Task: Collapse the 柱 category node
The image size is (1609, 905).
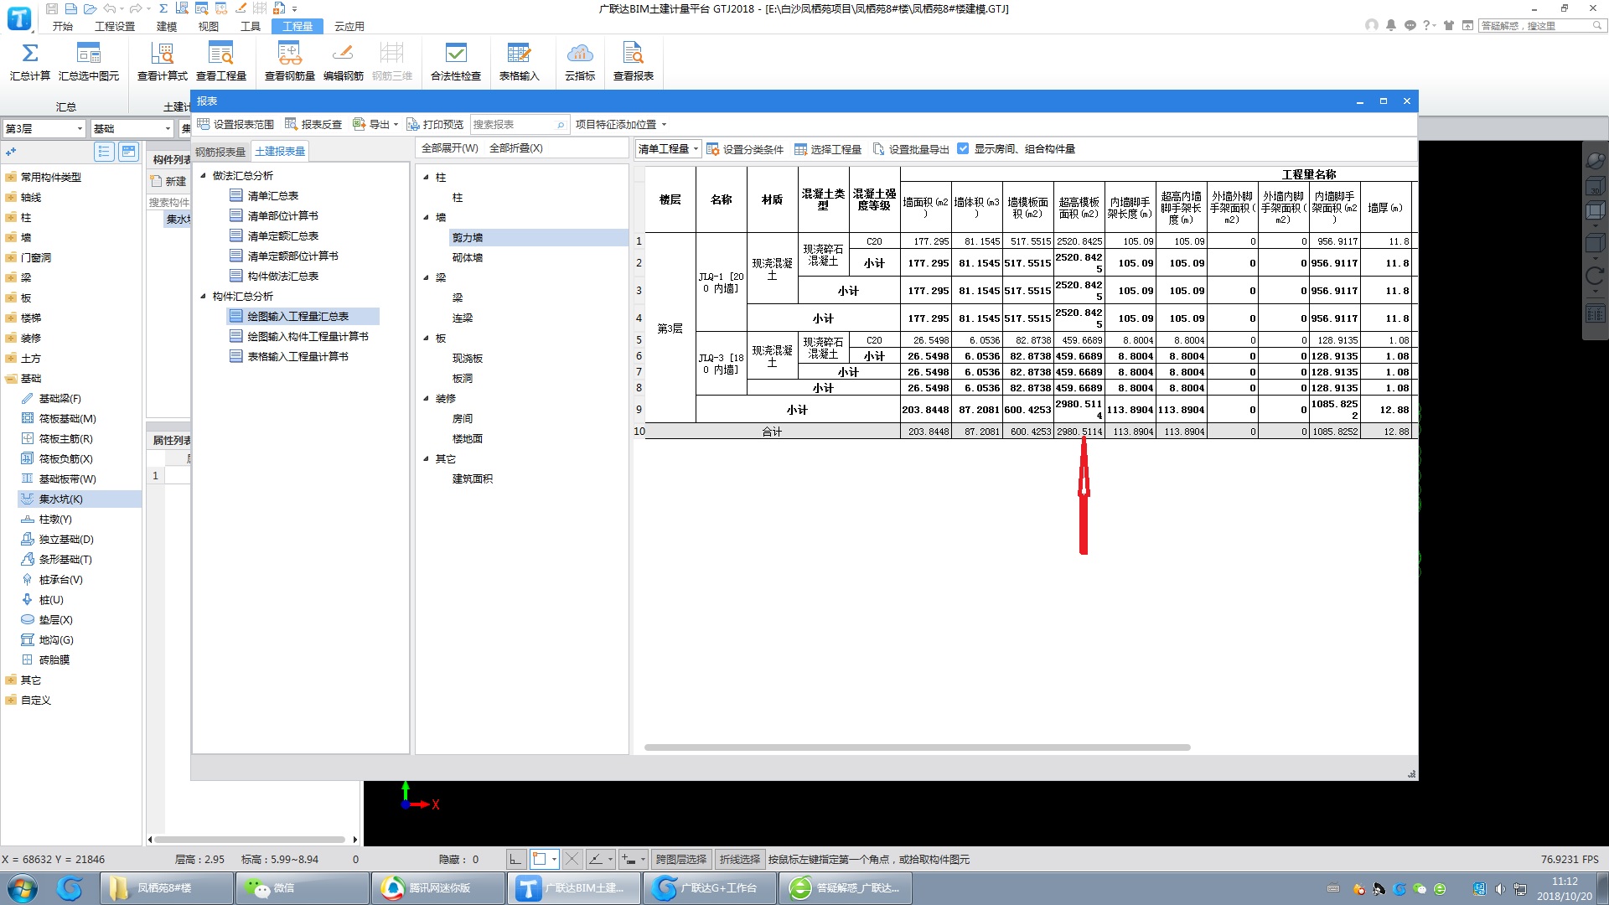Action: tap(426, 178)
